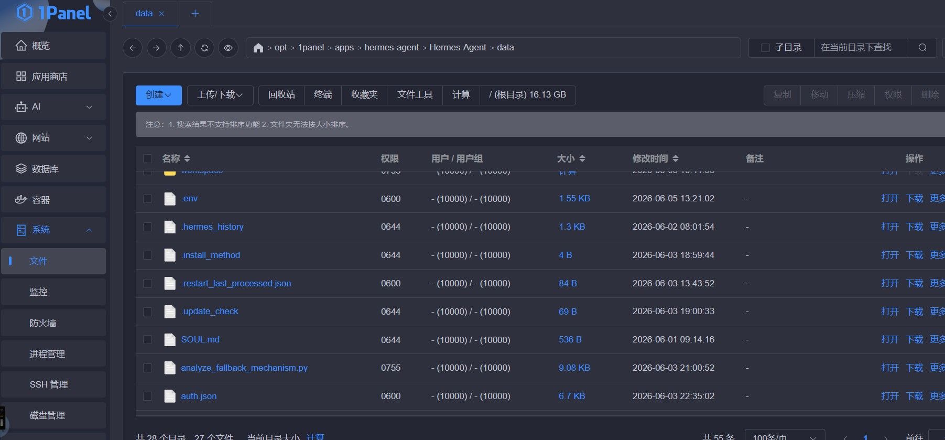Screen dimensions: 945x440
Task: Open the 终端 terminal
Action: click(x=323, y=95)
